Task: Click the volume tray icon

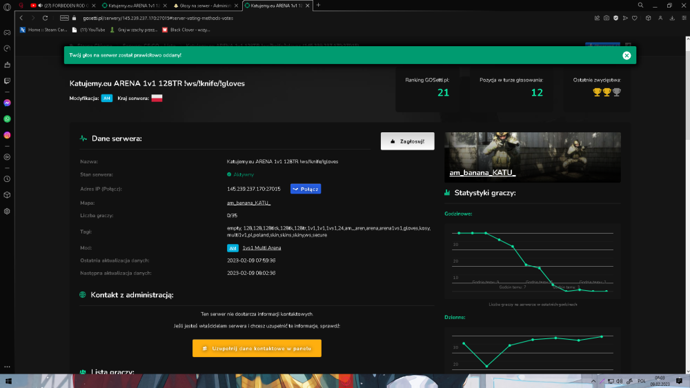Action: 619,381
